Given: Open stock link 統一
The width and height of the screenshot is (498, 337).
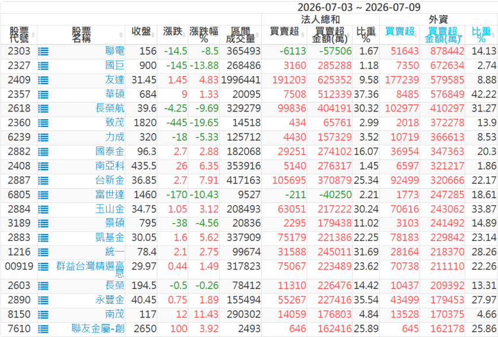Looking at the screenshot, I should [x=115, y=252].
